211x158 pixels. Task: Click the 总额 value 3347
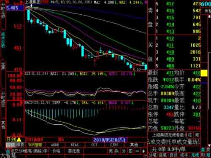pyautogui.click(x=169, y=107)
